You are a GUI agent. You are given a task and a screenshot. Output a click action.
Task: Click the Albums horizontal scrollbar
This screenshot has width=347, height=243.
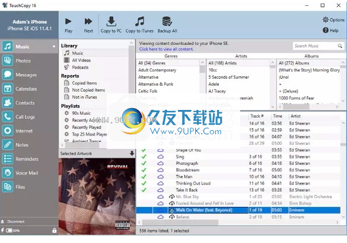296,107
